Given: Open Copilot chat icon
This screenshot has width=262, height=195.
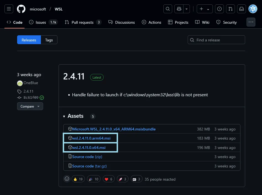Looking at the screenshot, I should (179, 9).
